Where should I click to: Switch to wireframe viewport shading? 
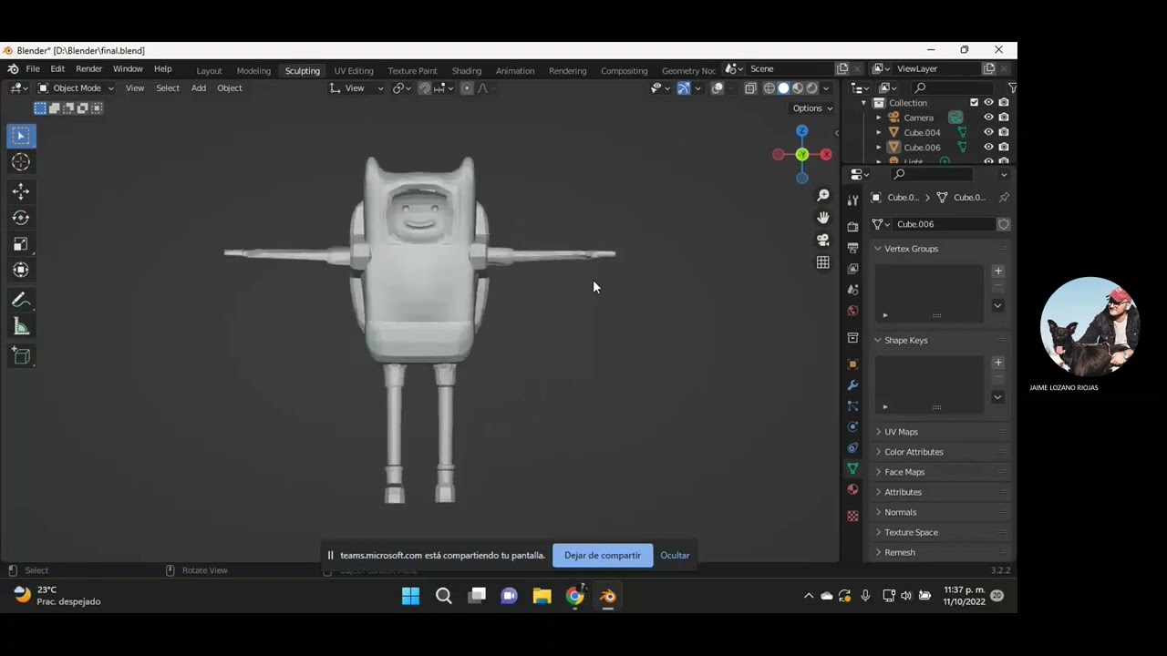point(769,88)
